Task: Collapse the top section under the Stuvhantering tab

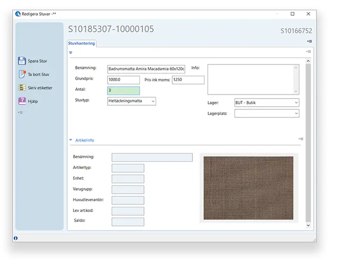Action: tap(71, 52)
